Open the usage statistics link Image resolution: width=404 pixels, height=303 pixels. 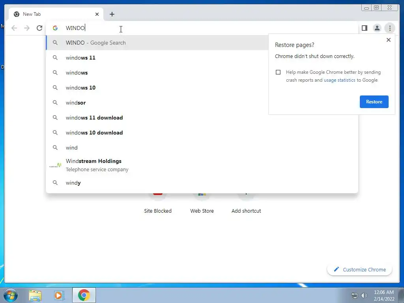339,80
